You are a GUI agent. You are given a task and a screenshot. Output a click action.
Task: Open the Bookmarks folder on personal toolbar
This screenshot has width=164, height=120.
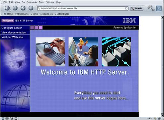click(x=22, y=14)
